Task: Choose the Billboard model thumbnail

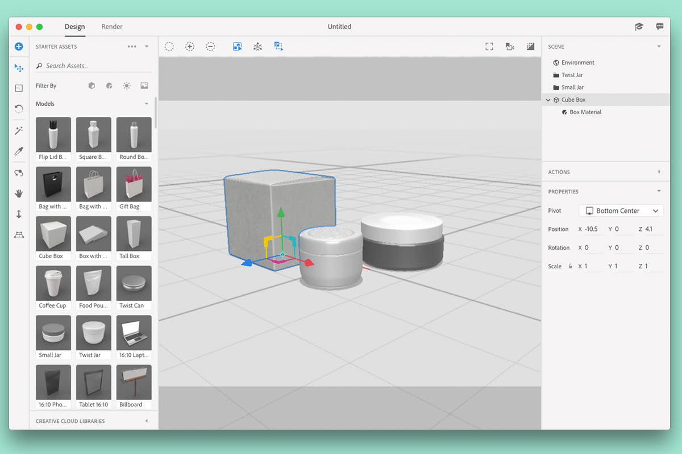Action: 134,382
